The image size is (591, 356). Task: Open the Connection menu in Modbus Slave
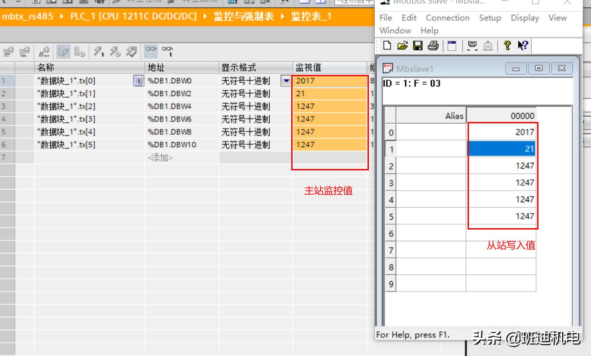(x=447, y=18)
